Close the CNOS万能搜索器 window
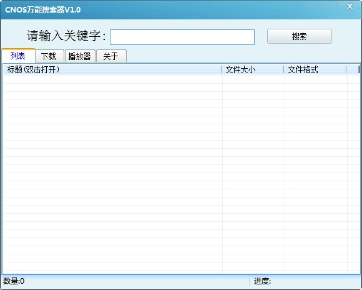Viewport: 362px width, 290px height. 350,6
